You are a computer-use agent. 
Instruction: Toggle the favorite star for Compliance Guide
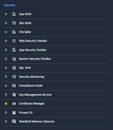coord(6,86)
